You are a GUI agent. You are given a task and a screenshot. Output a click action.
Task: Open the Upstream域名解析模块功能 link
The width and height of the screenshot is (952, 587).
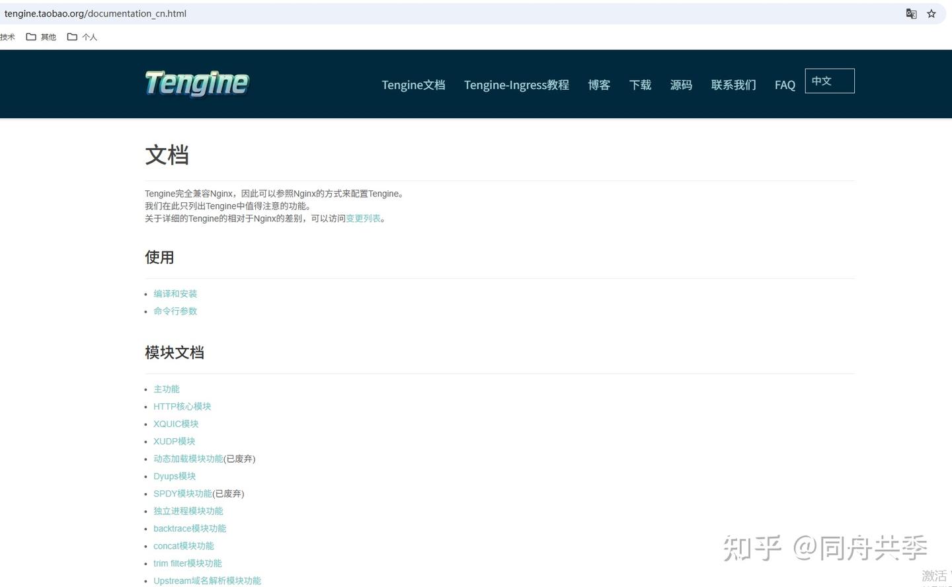coord(208,581)
